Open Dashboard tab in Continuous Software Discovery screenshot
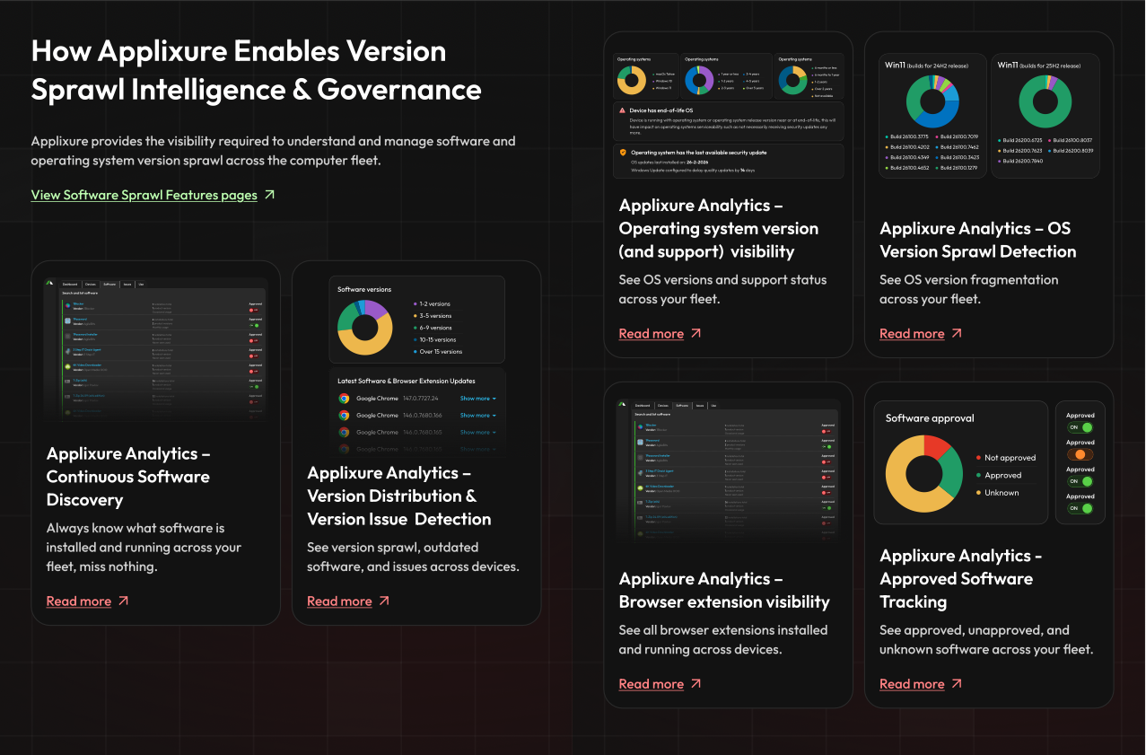Screen dimensions: 1146x755 (70, 284)
